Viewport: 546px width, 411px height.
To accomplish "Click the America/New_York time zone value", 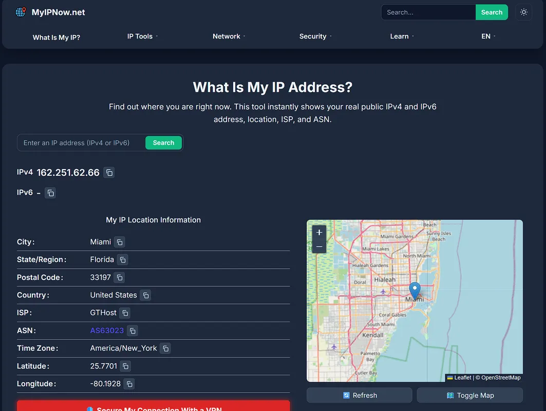I will pos(123,348).
